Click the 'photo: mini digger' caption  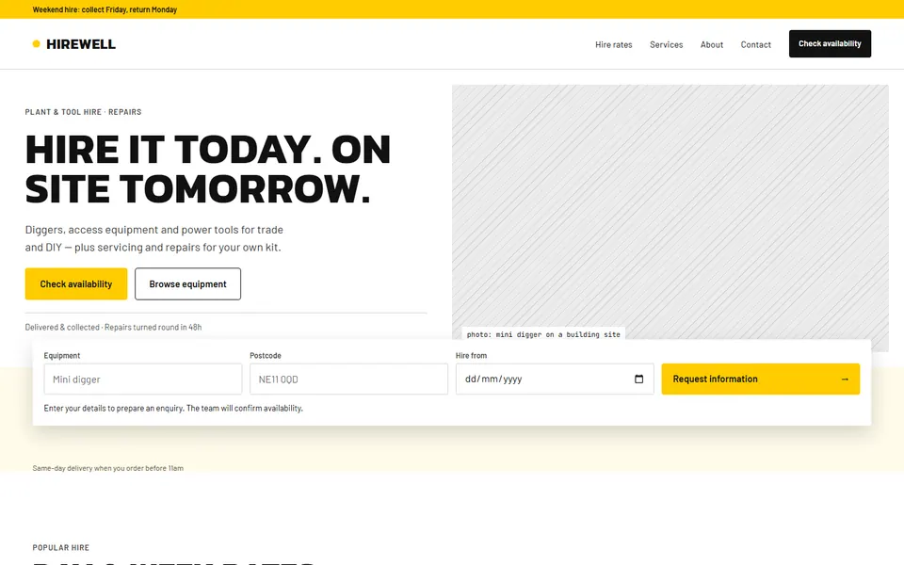click(x=543, y=334)
